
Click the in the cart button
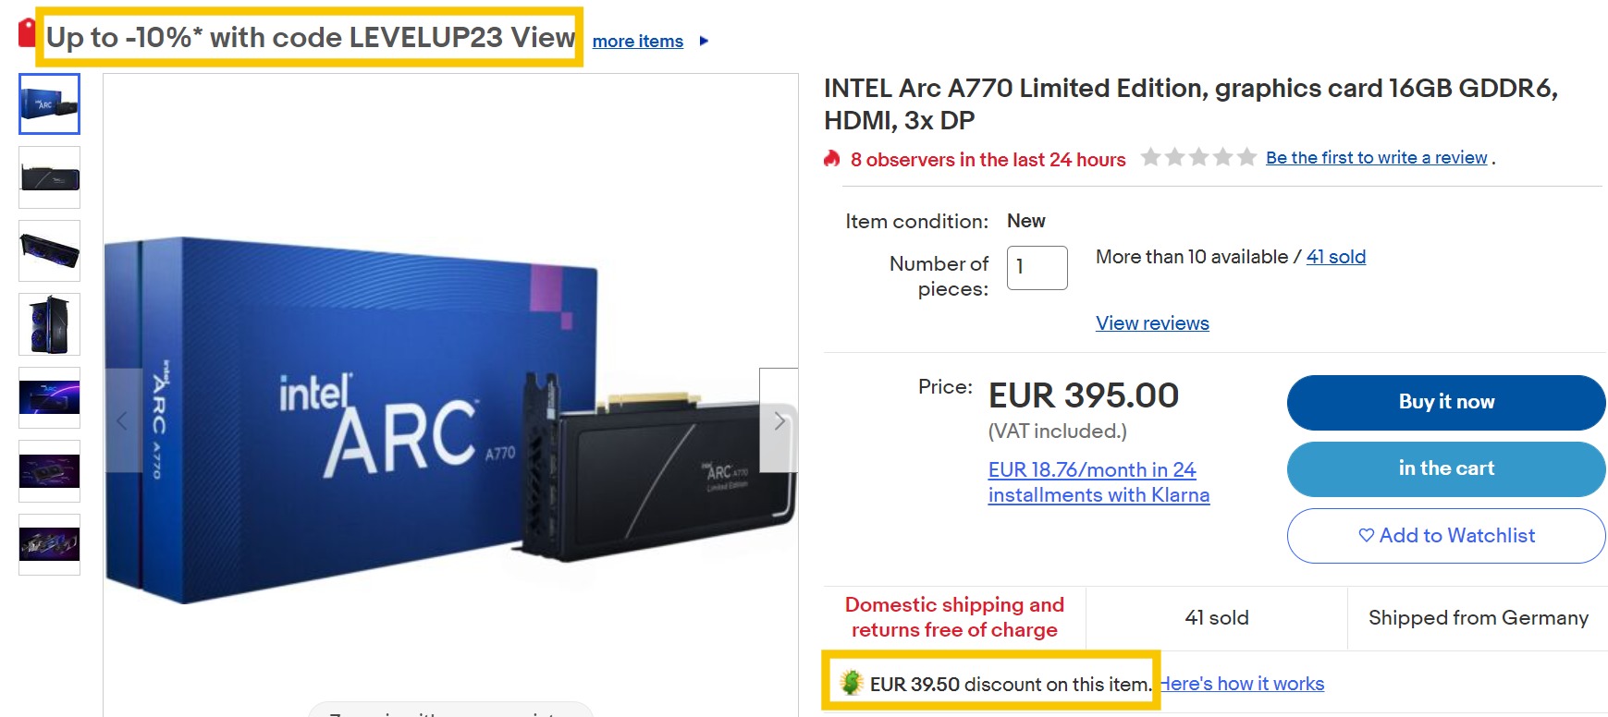coord(1445,468)
